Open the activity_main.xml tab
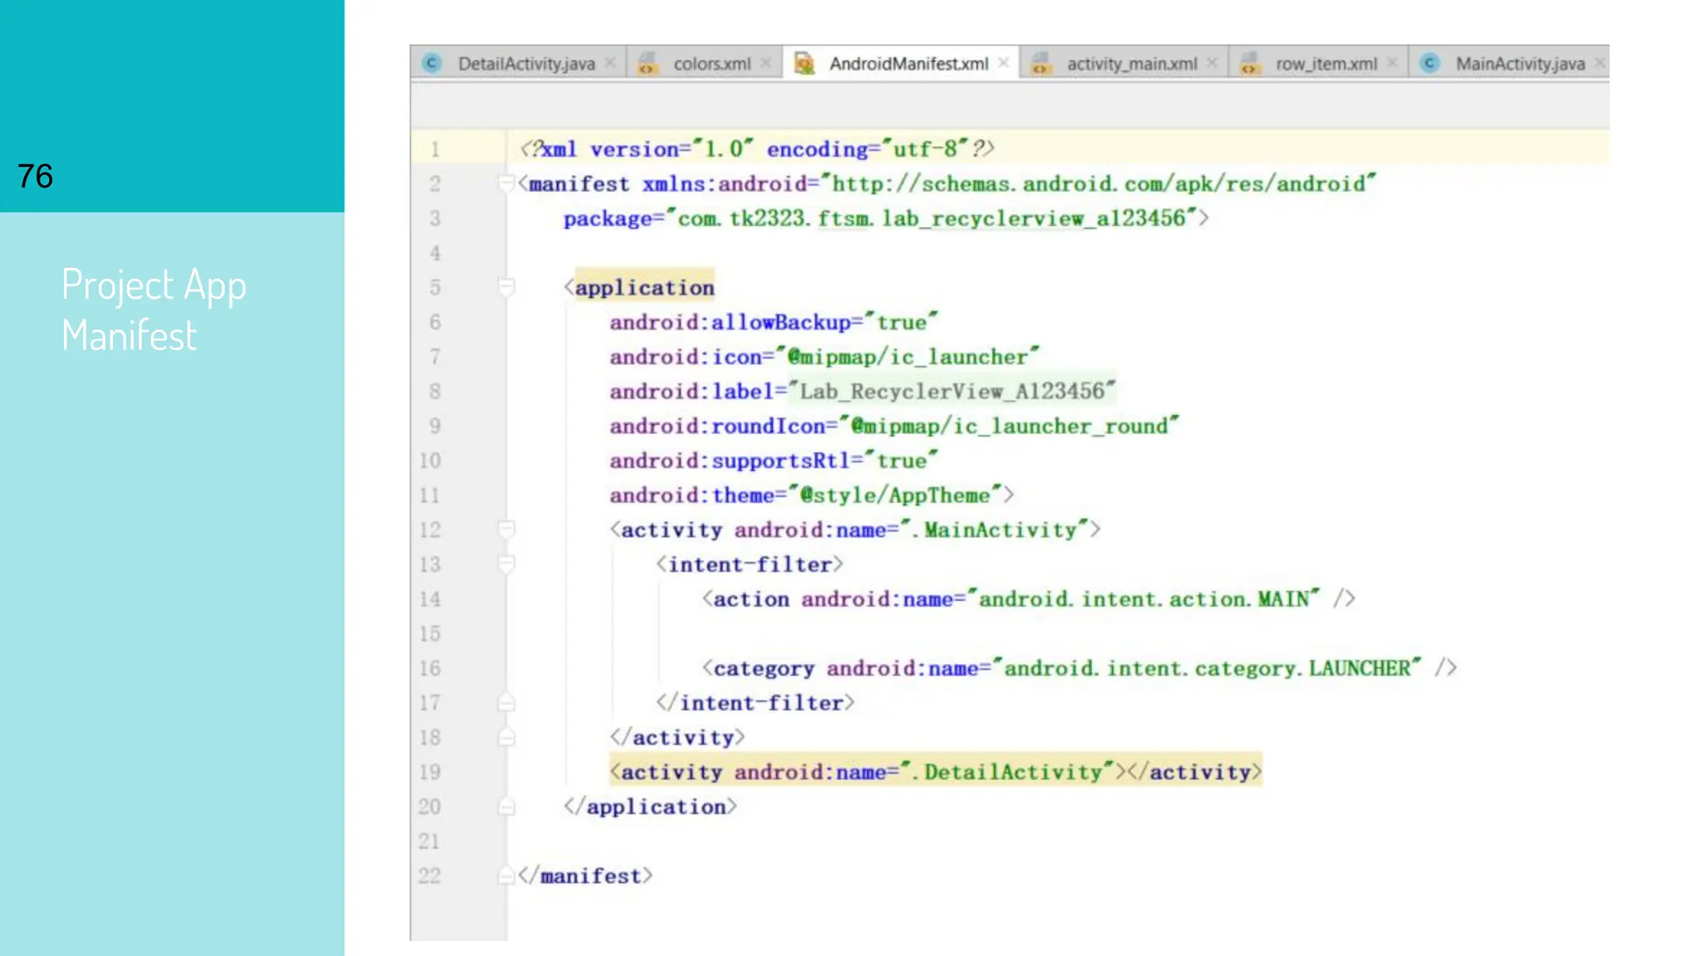The height and width of the screenshot is (956, 1700). (1124, 63)
